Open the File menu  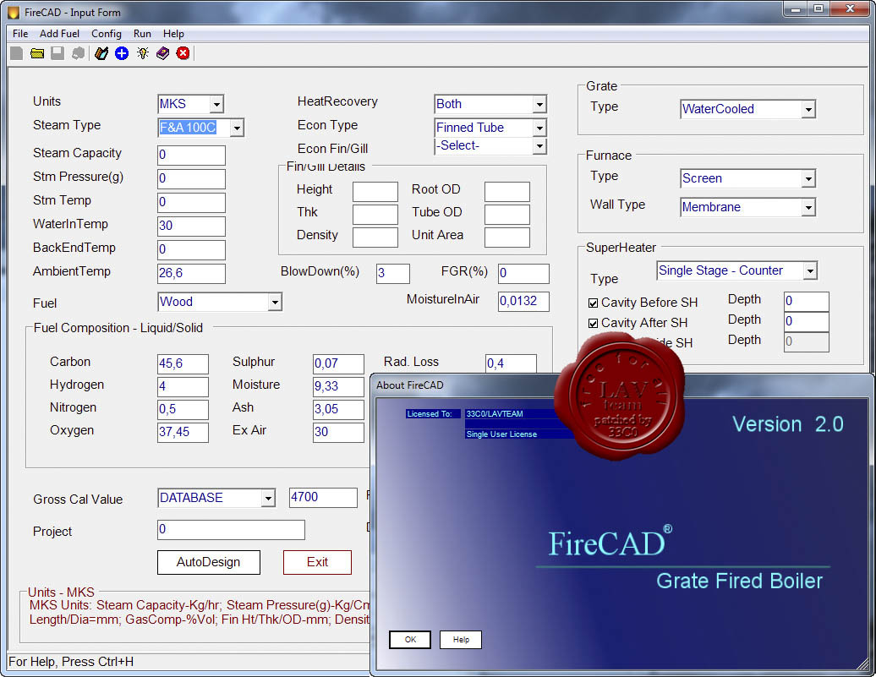(x=20, y=34)
